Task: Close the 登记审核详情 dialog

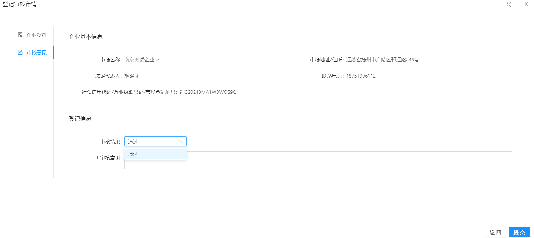Action: pyautogui.click(x=526, y=4)
